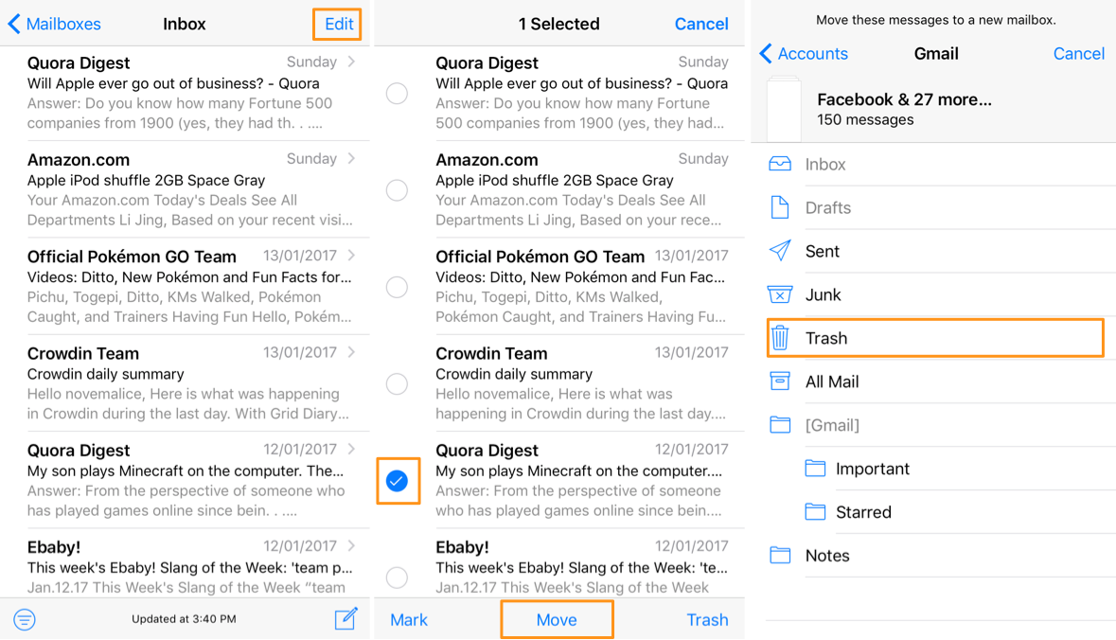This screenshot has height=640, width=1116.
Task: Open the Ebaby! email in Inbox
Action: (x=189, y=566)
